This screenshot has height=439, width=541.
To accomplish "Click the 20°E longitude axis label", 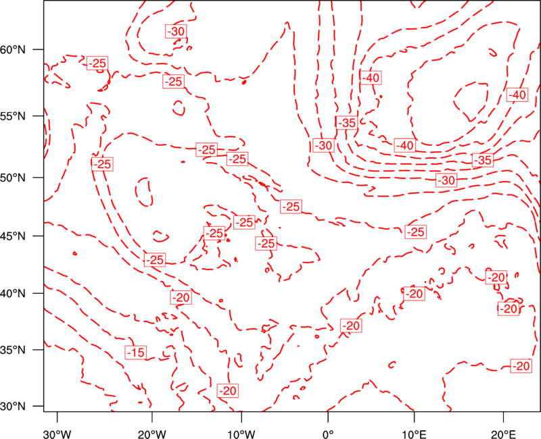I will [503, 434].
